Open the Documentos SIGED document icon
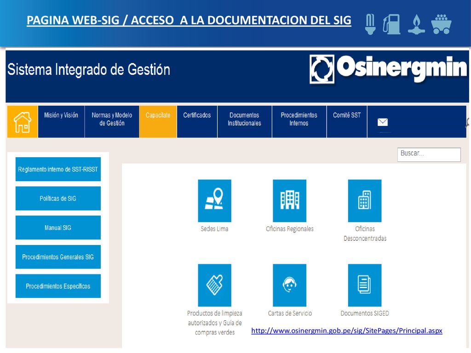Viewport: 471px width, 353px height. click(x=365, y=285)
